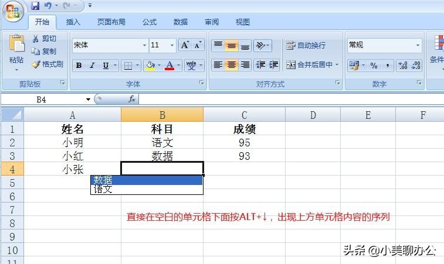This screenshot has height=264, width=444.
Task: Save the workbook with the floppy icon
Action: [35, 6]
